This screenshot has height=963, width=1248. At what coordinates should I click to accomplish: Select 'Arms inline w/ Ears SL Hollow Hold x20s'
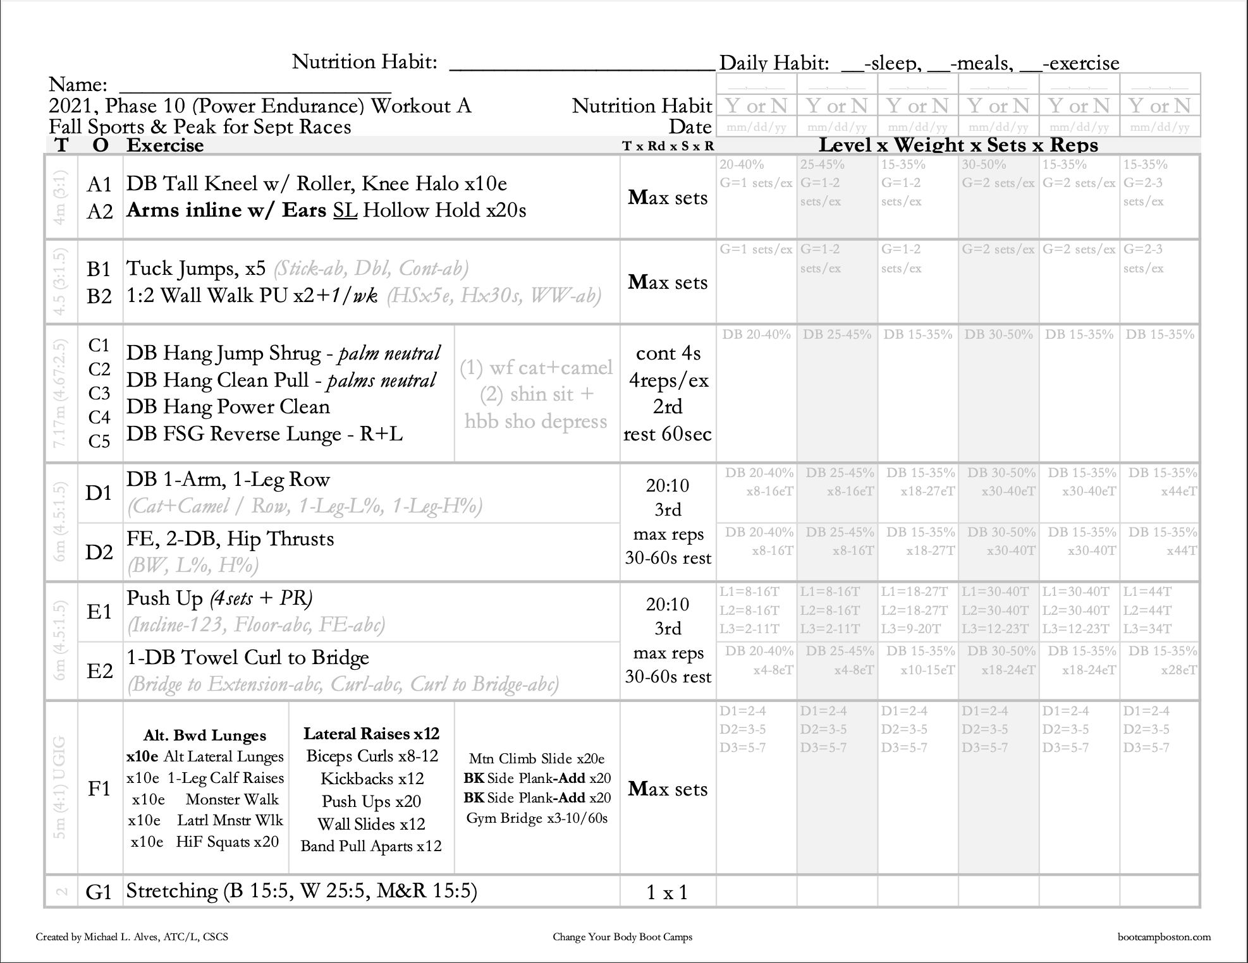(326, 210)
